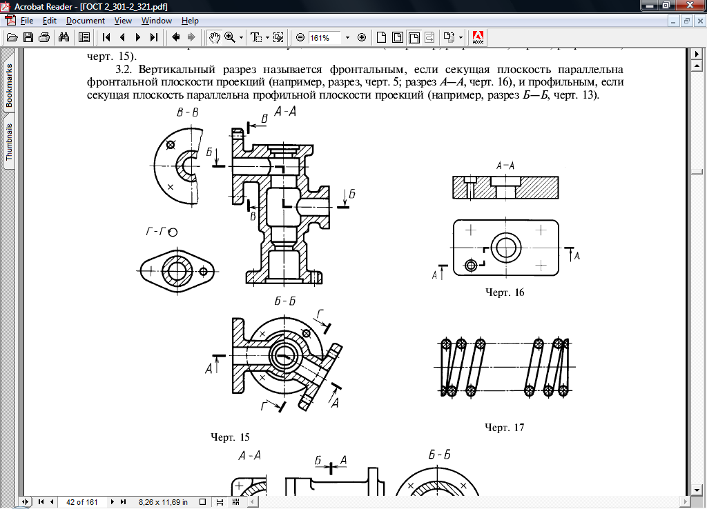707x509 pixels.
Task: Click the vertical scrollbar thumb
Action: pos(697,172)
